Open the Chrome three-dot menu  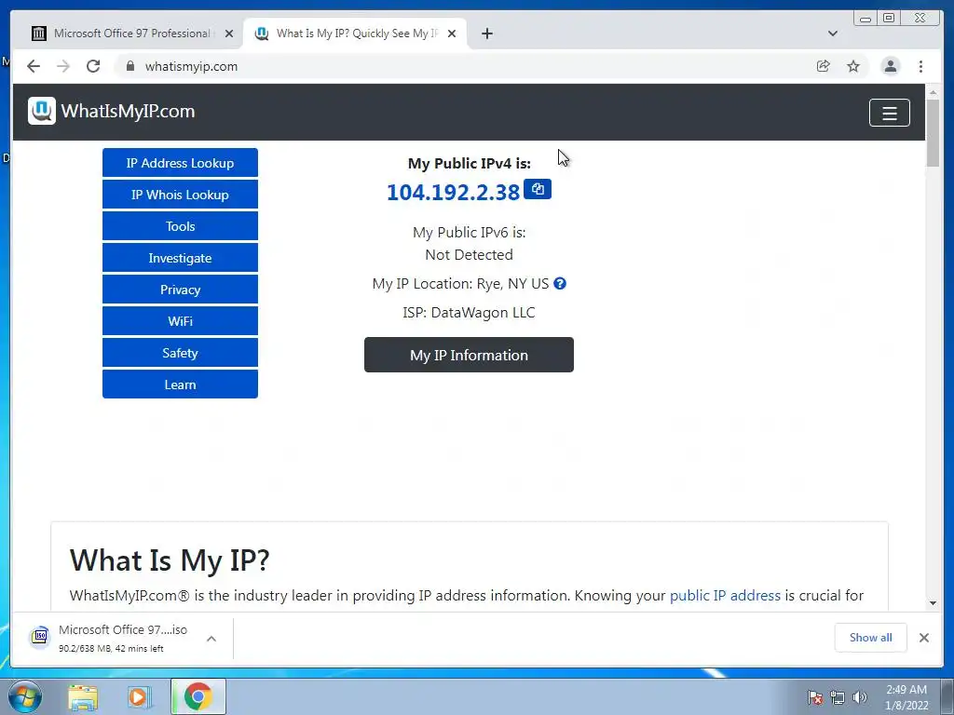coord(920,66)
